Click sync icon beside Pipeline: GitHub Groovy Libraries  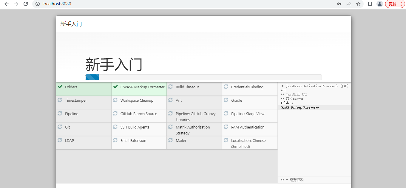(170, 113)
